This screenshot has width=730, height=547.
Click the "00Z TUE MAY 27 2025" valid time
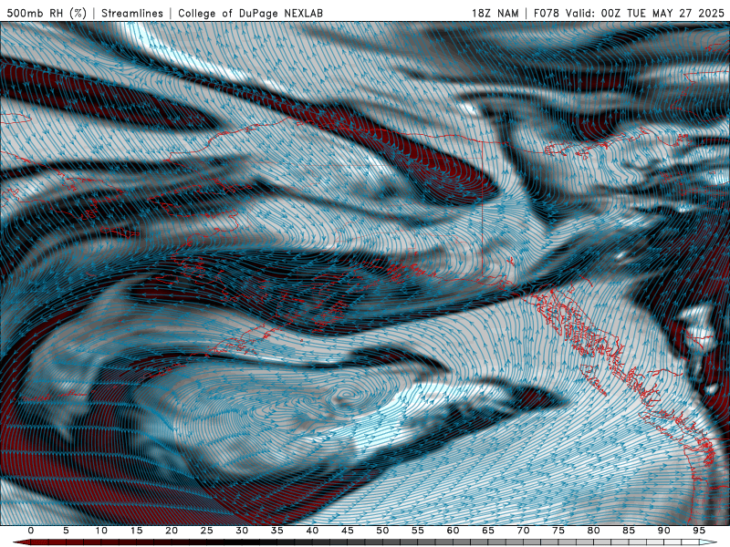coord(663,14)
